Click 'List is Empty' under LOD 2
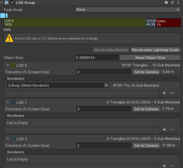Viewport: 183px width, 168px height. (x=18, y=159)
